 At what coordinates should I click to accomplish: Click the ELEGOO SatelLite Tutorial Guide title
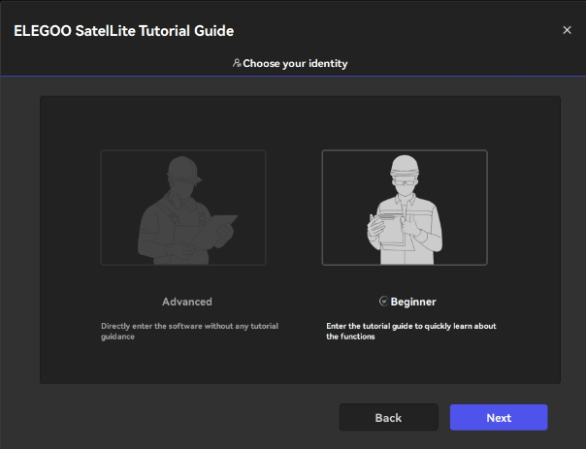[x=123, y=30]
